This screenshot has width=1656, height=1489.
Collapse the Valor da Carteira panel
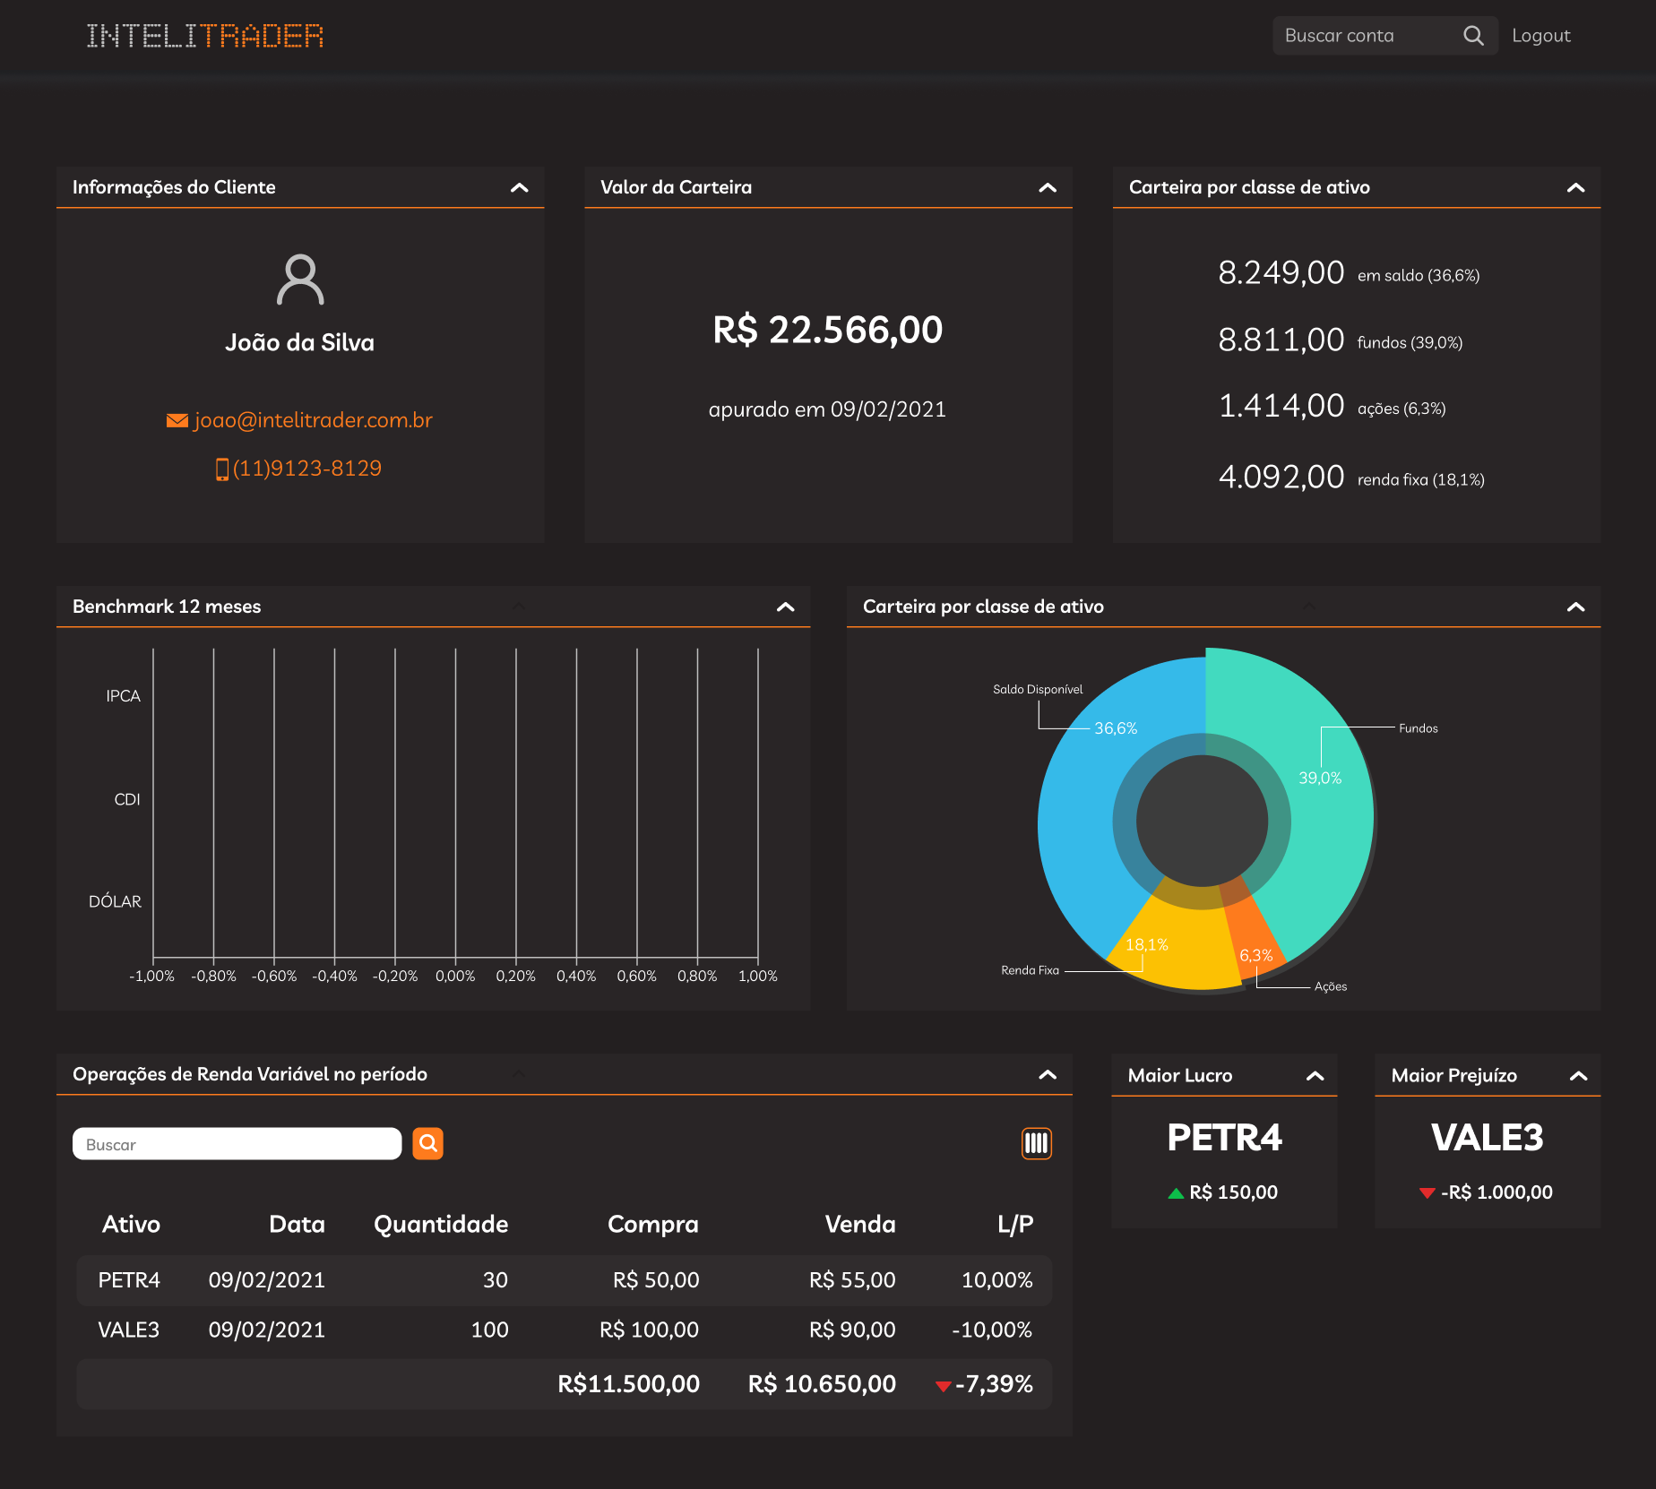1048,187
